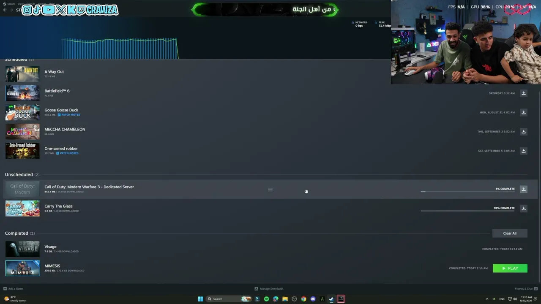Open Goose Goose Duck patch notes

coord(68,115)
